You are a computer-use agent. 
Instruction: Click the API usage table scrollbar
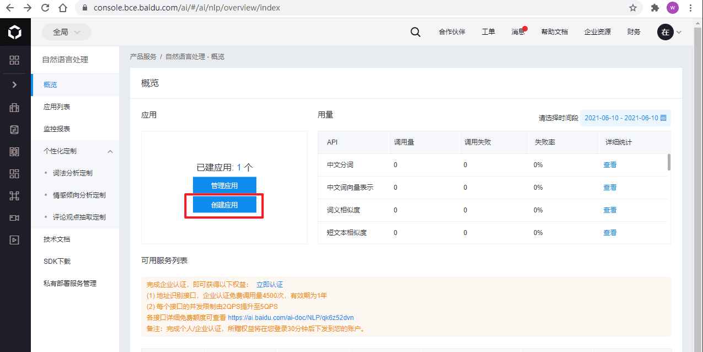click(669, 162)
